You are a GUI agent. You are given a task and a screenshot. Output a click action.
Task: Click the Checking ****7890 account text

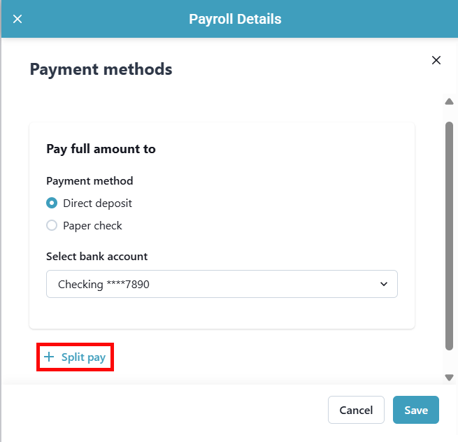tap(103, 285)
